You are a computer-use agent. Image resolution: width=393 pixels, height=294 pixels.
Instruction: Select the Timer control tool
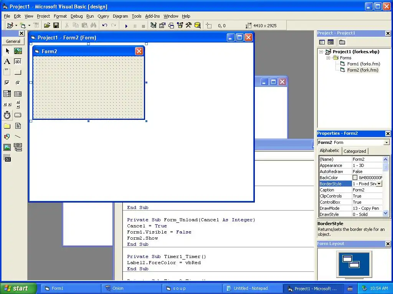[x=7, y=115]
